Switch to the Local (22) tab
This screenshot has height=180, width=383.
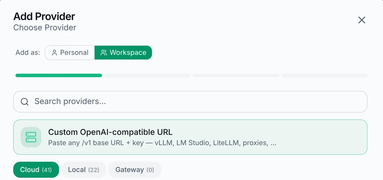click(83, 170)
